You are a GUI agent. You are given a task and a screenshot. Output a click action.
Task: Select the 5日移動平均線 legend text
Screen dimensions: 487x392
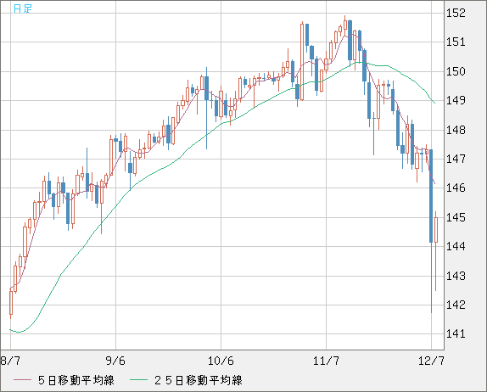[x=76, y=380]
